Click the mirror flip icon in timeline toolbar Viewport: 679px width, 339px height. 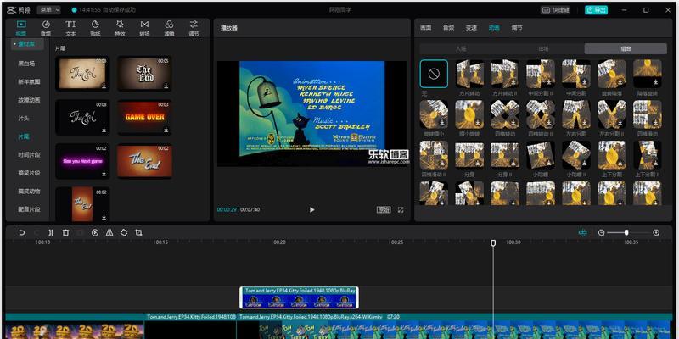109,232
